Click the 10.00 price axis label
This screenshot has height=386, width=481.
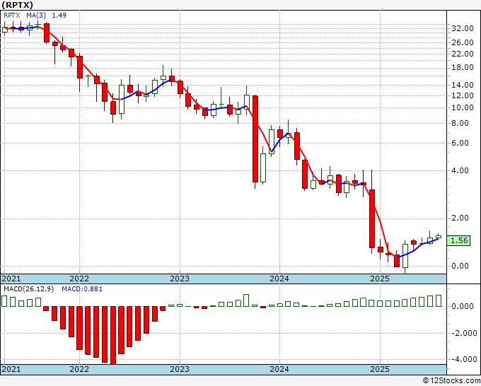463,107
